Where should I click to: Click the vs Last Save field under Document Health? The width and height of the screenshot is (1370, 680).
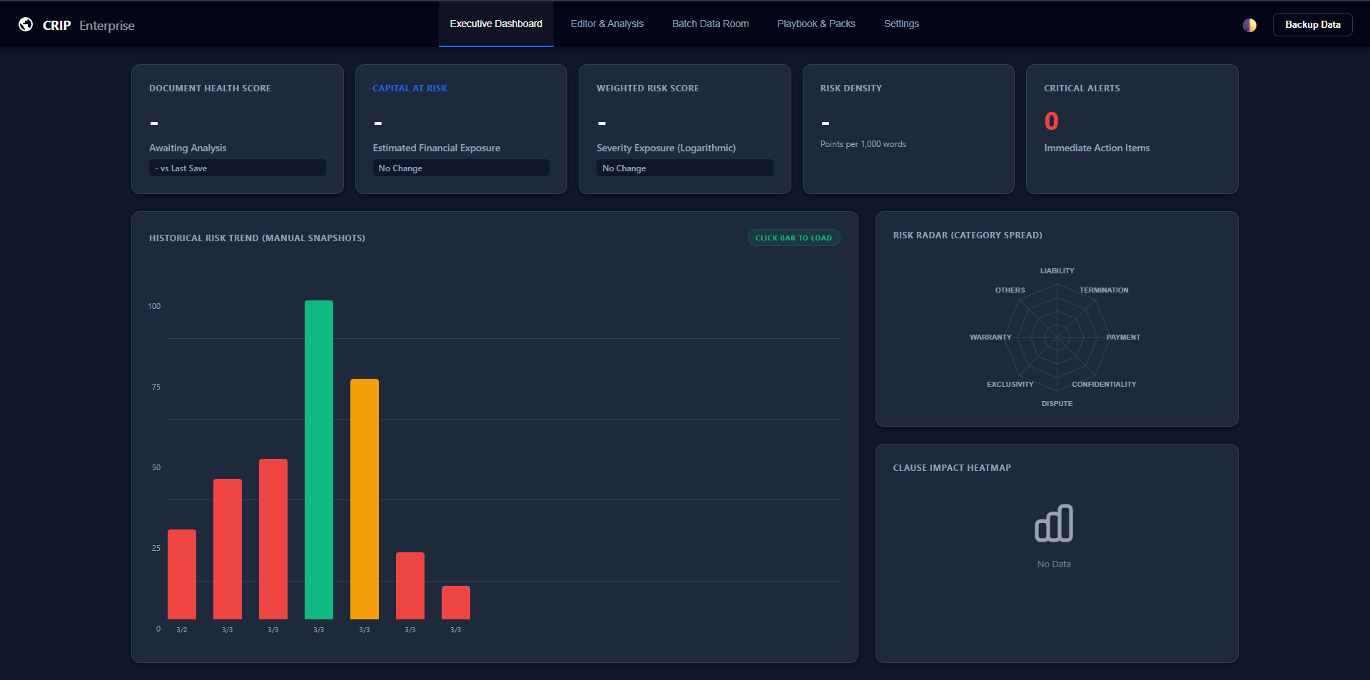coord(237,168)
